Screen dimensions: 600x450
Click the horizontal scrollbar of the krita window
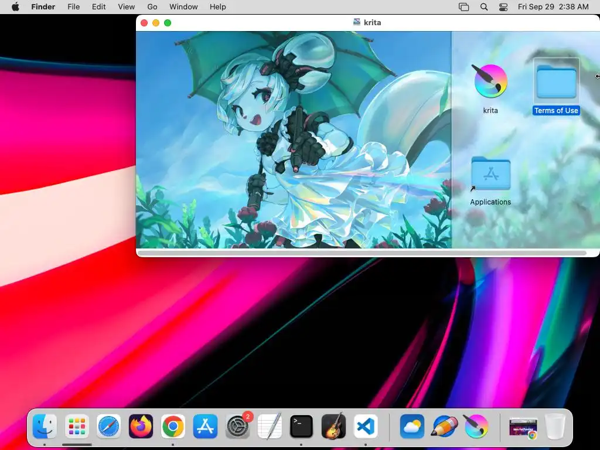362,253
